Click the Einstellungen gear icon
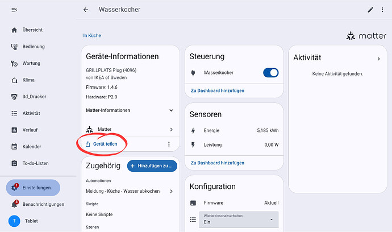 14,188
